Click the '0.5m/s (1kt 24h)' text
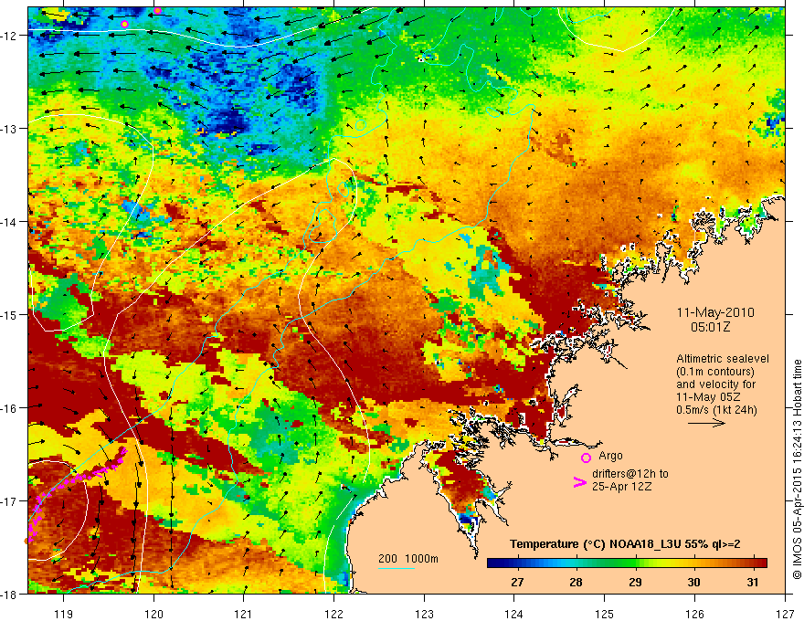The width and height of the screenshot is (804, 621). click(x=716, y=410)
